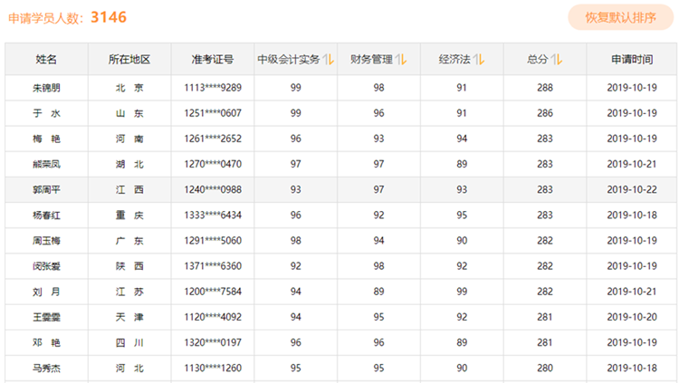679x383 pixels.
Task: Sort by 财务管理 using its arrow icon
Action: [401, 60]
